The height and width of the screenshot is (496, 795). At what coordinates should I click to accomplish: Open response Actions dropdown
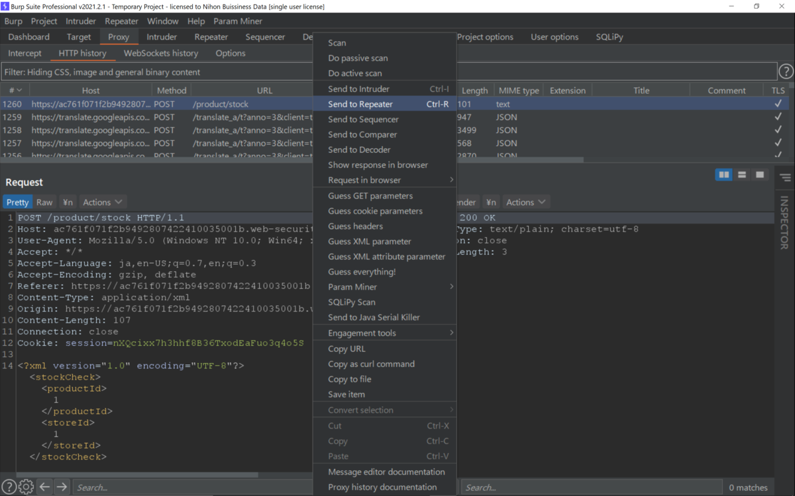(x=525, y=202)
